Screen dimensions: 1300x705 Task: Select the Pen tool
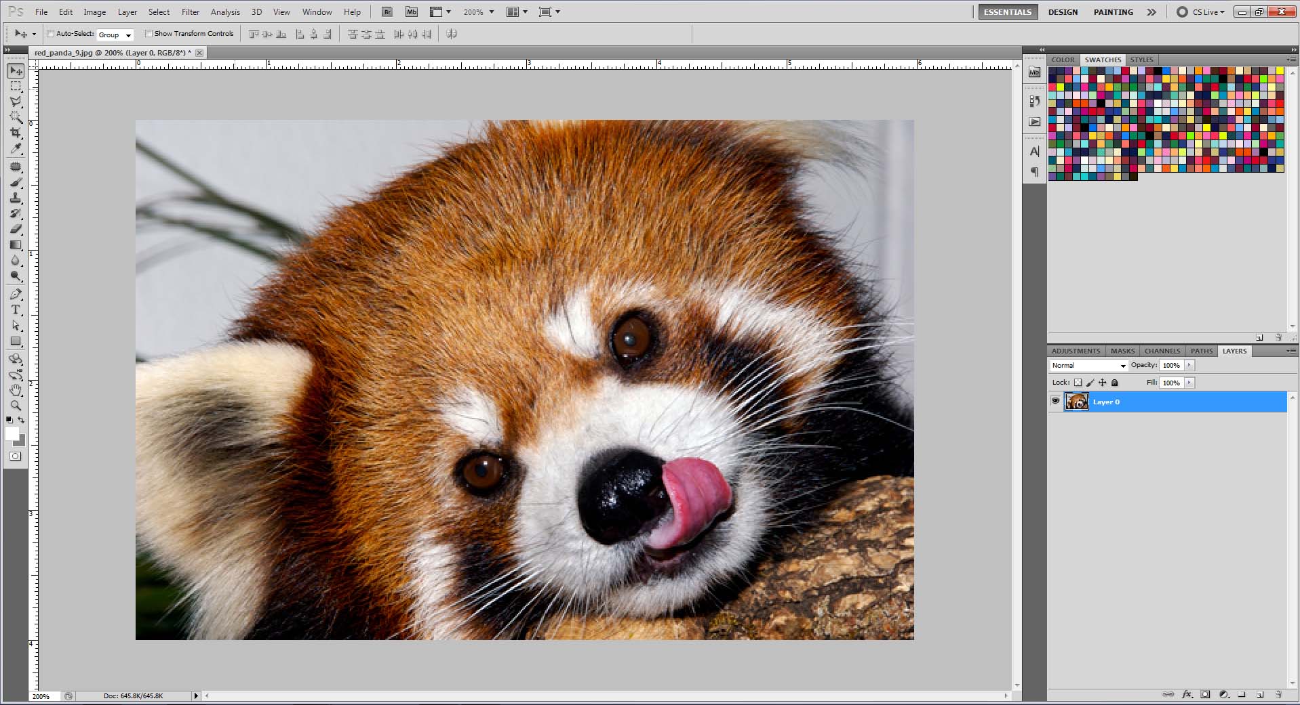click(16, 294)
